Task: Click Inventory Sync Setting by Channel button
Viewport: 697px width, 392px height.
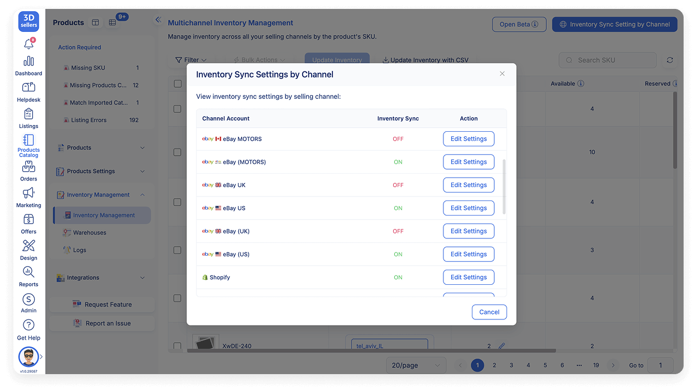Action: click(614, 25)
